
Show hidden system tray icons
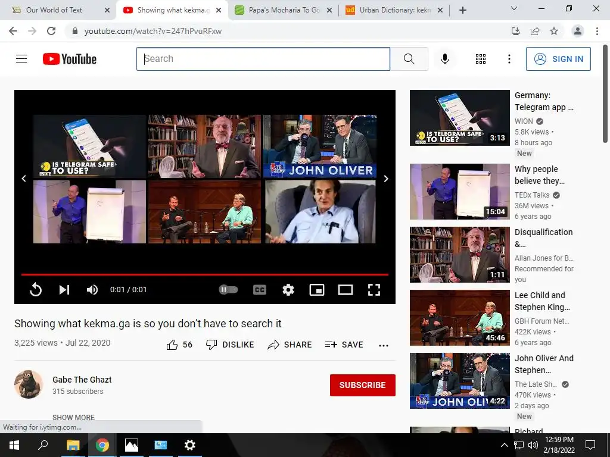[504, 445]
